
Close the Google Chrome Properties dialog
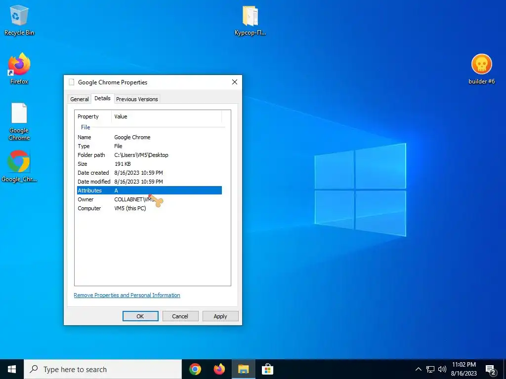pos(235,82)
